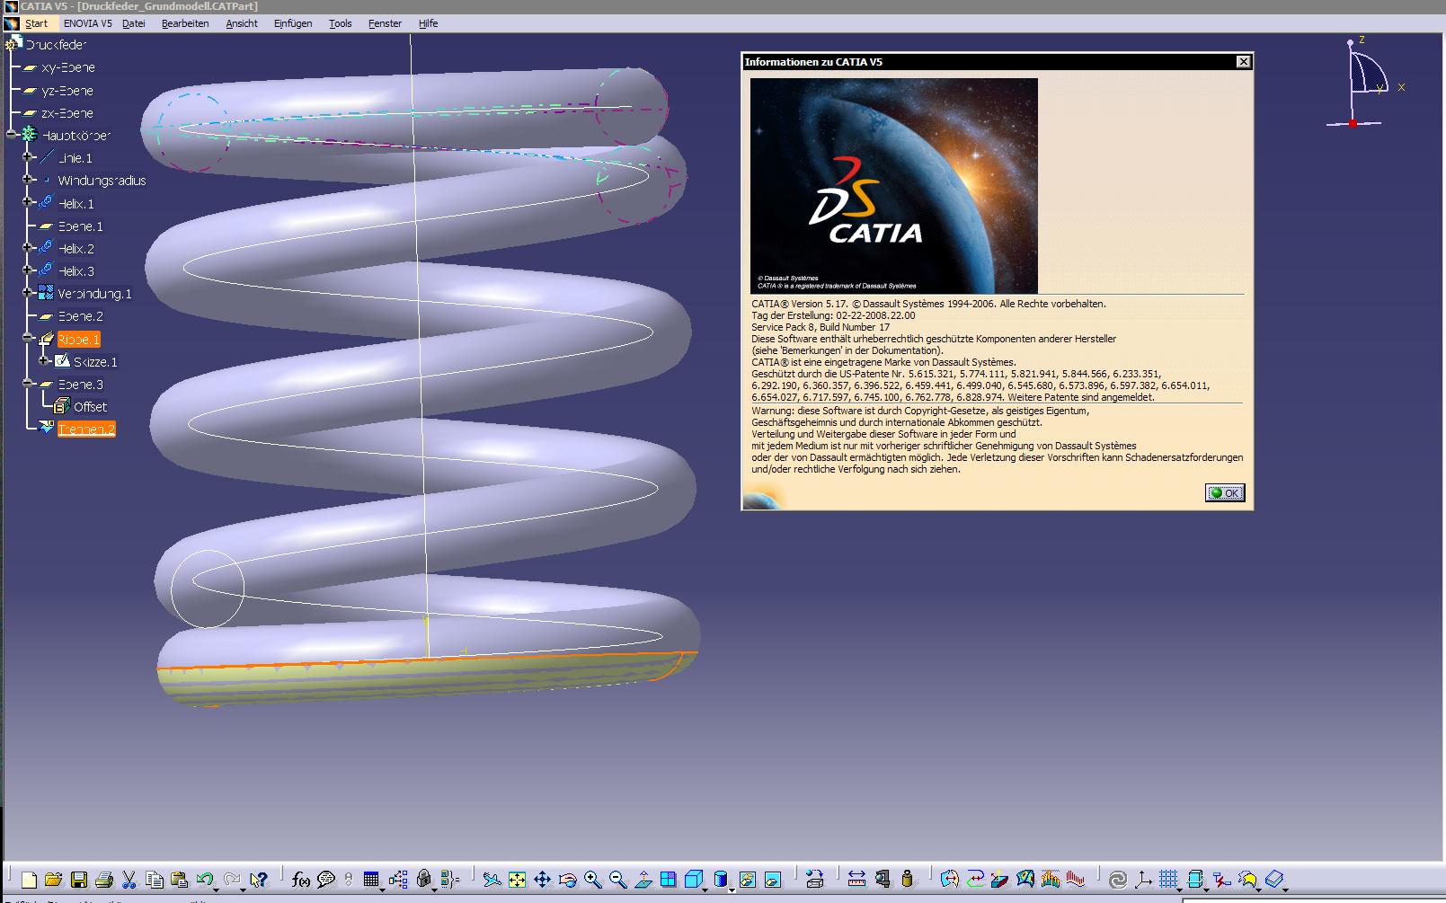Open the Formula f(x) editor
Screen dimensions: 1446x903
point(301,880)
